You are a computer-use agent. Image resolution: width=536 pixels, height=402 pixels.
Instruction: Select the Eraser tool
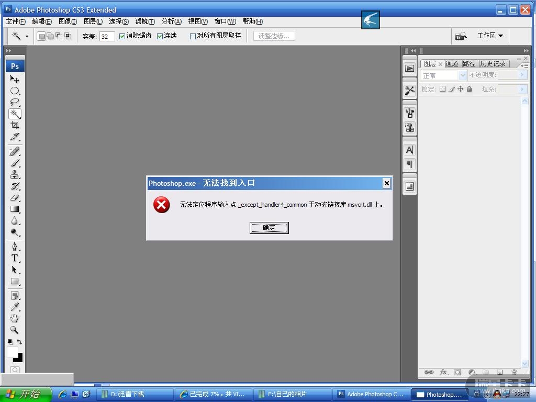tap(14, 197)
